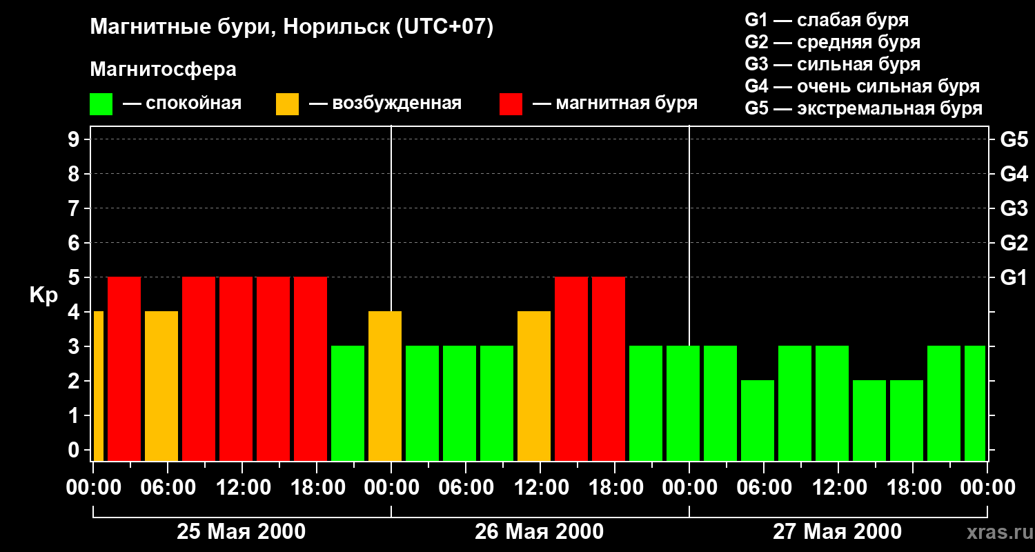Click the 'Магнитосфера' legend heading

[x=164, y=70]
